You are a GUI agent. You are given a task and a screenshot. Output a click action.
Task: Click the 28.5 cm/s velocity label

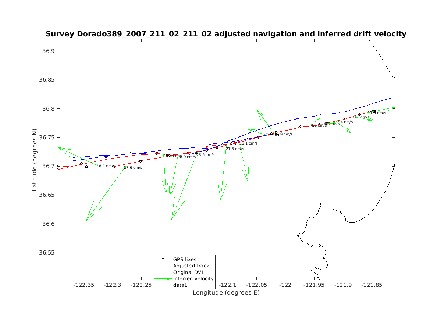click(x=205, y=155)
